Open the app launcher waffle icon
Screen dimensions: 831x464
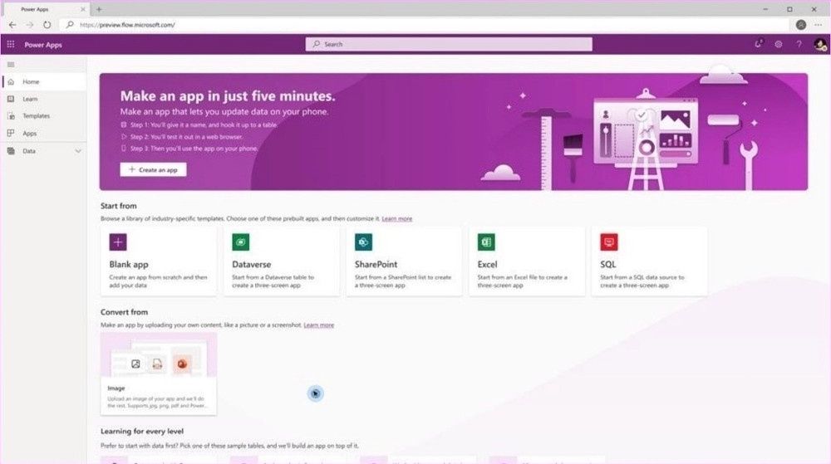(11, 45)
